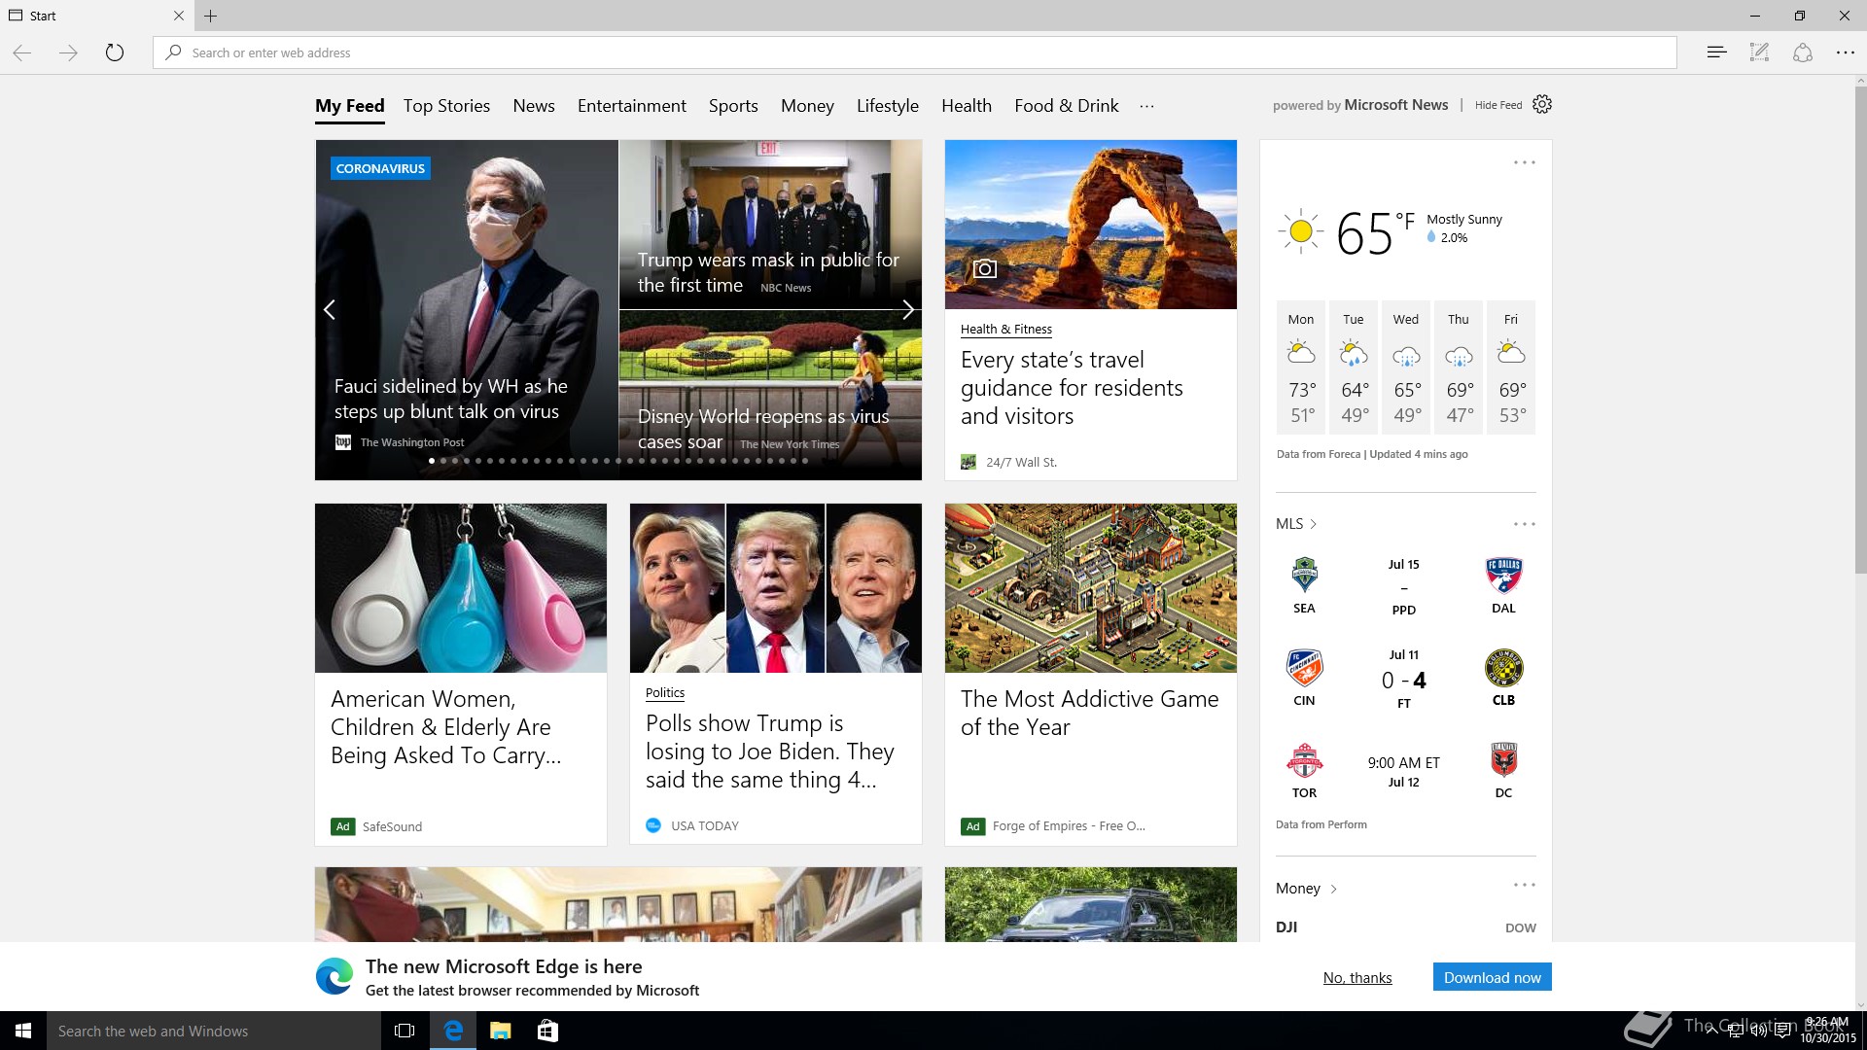Image resolution: width=1867 pixels, height=1050 pixels.
Task: Click Friday forecast column
Action: point(1511,367)
